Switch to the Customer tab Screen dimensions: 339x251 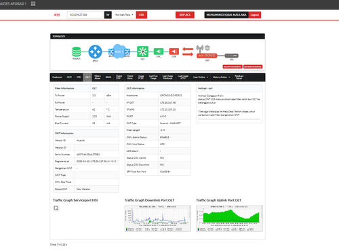[57, 77]
